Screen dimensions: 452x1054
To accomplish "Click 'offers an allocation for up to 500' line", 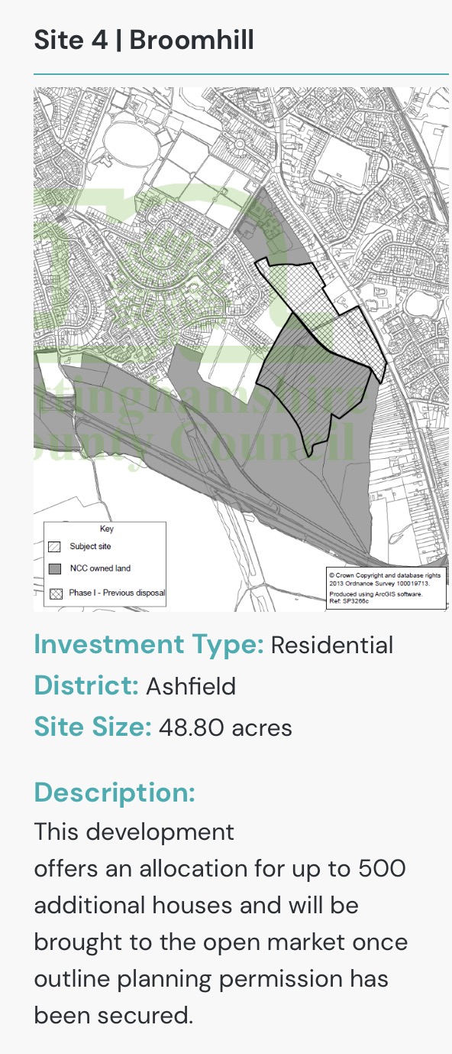I will click(x=220, y=869).
